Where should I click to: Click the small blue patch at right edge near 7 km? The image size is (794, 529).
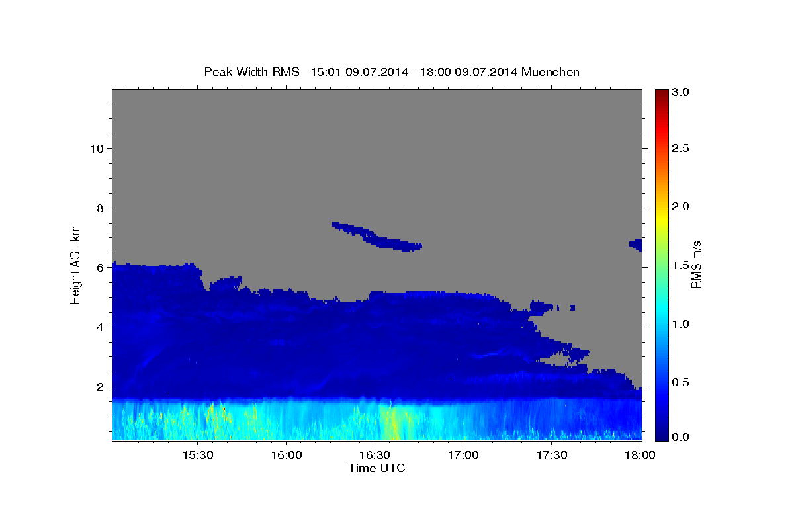tap(636, 245)
